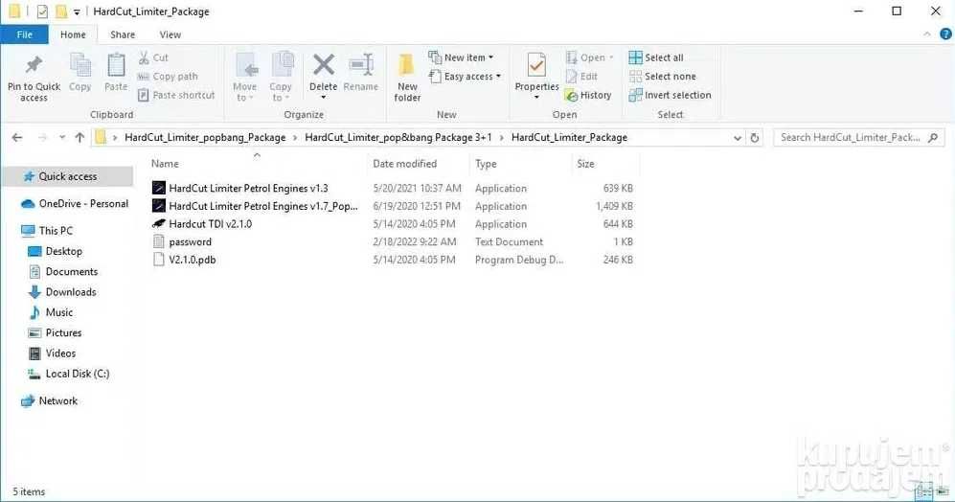Collapse the ribbon with the chevron
Viewport: 955px width, 502px height.
[927, 34]
